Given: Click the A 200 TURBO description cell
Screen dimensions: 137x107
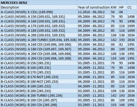Looking at the screenshot, I should 39,40.
